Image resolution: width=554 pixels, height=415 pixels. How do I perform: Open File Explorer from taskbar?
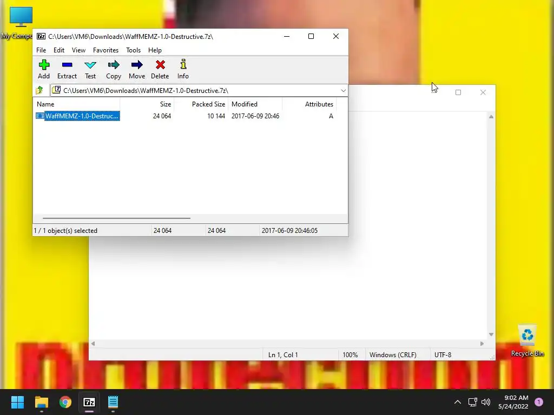click(41, 402)
